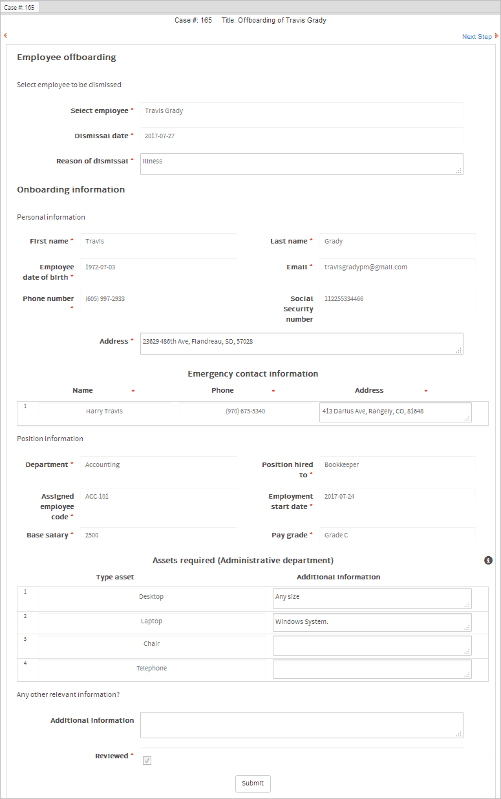Select the Case #: 165 tab
The width and height of the screenshot is (501, 799).
[19, 7]
